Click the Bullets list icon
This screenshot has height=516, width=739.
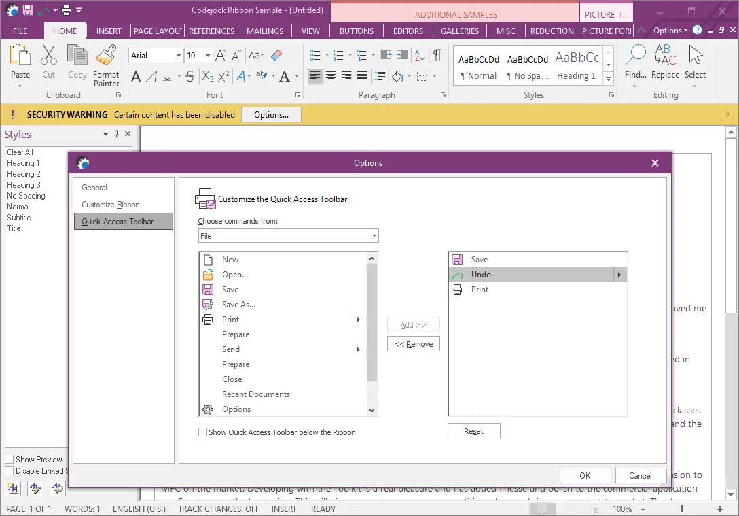pyautogui.click(x=315, y=56)
